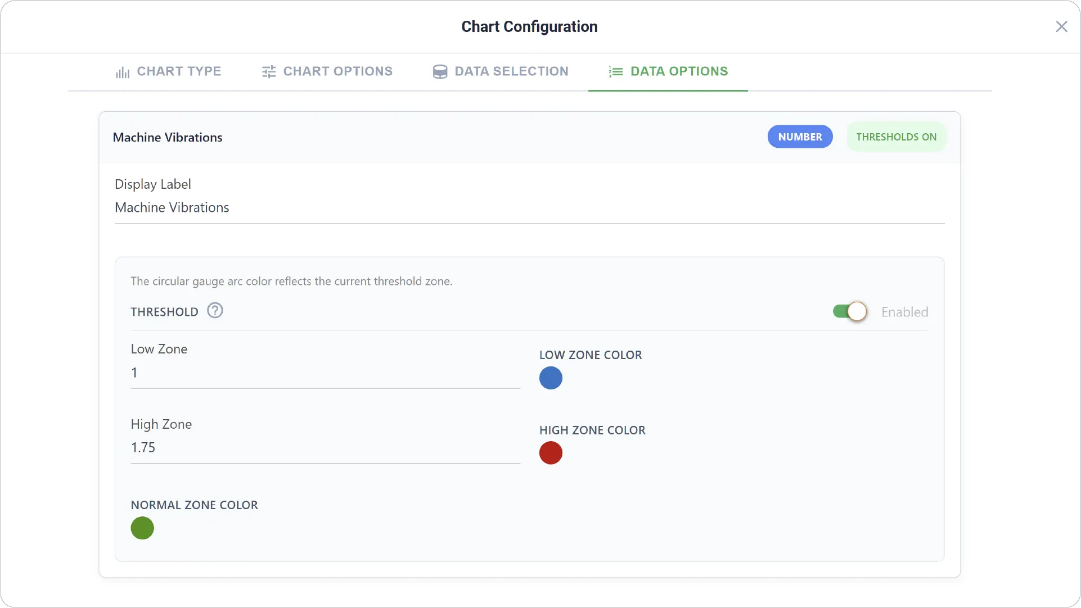Focus the Display Label input field
The image size is (1081, 608).
coord(529,208)
